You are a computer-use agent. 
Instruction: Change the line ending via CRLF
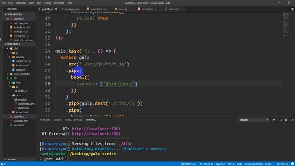click(x=240, y=164)
